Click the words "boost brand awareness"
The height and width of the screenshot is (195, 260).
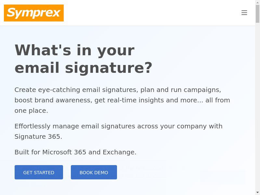(52, 100)
